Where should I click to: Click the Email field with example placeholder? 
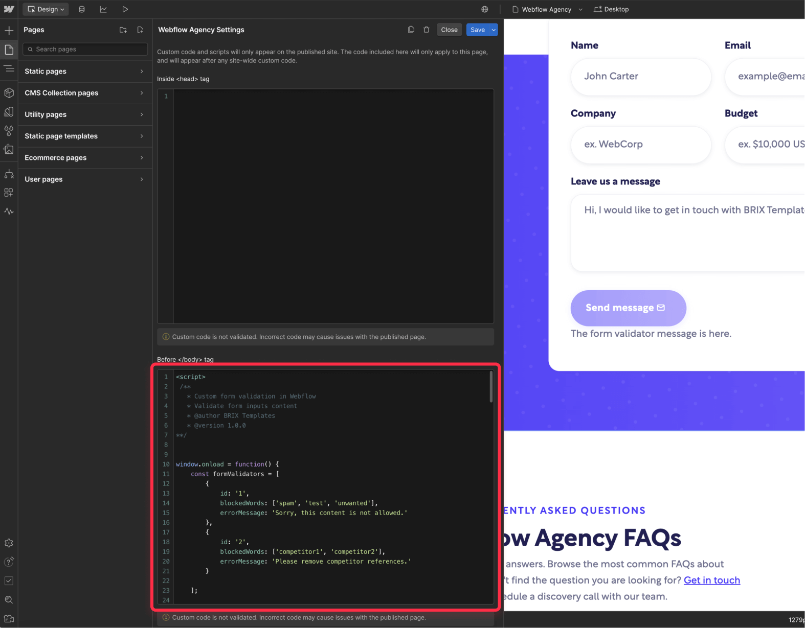coord(765,76)
